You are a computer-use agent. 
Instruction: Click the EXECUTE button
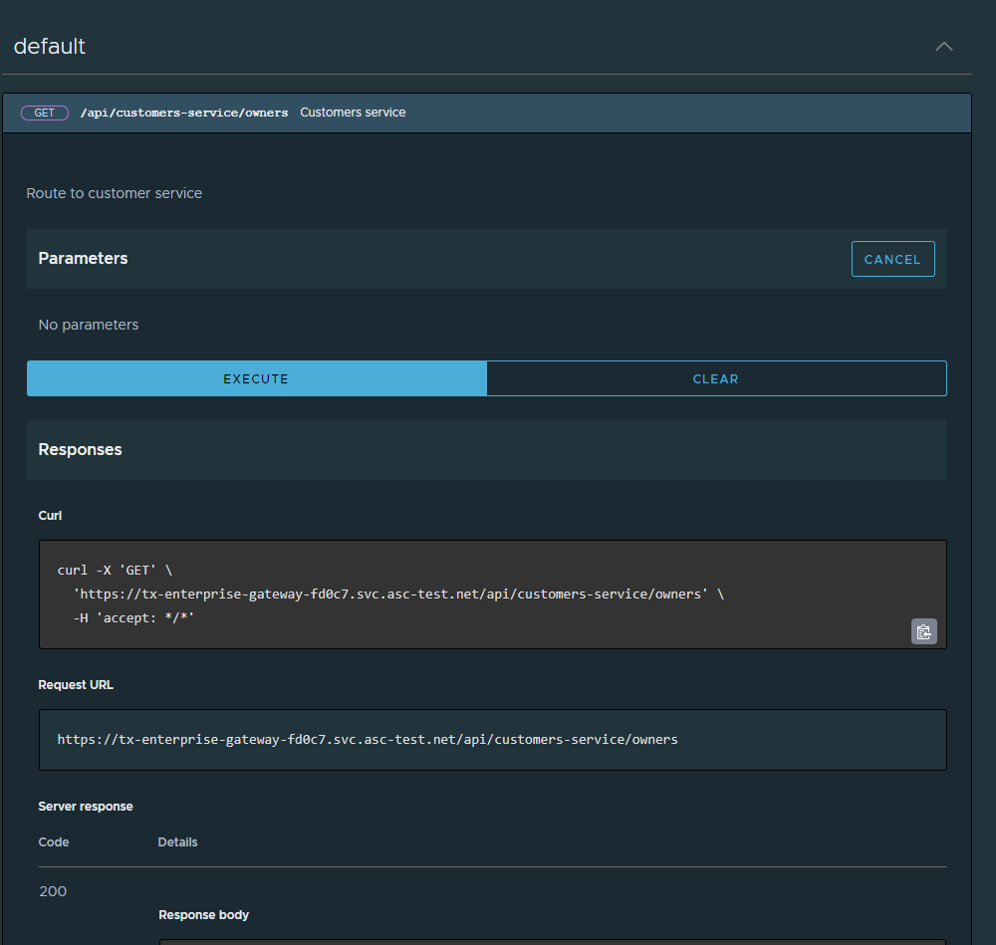[x=256, y=378]
